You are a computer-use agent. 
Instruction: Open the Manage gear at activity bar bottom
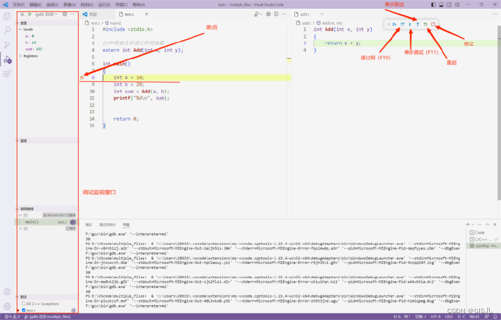tap(7, 306)
